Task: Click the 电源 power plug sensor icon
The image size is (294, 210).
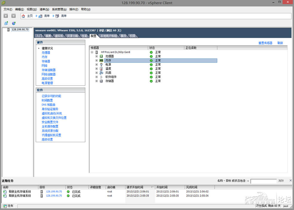Action: 101,65
